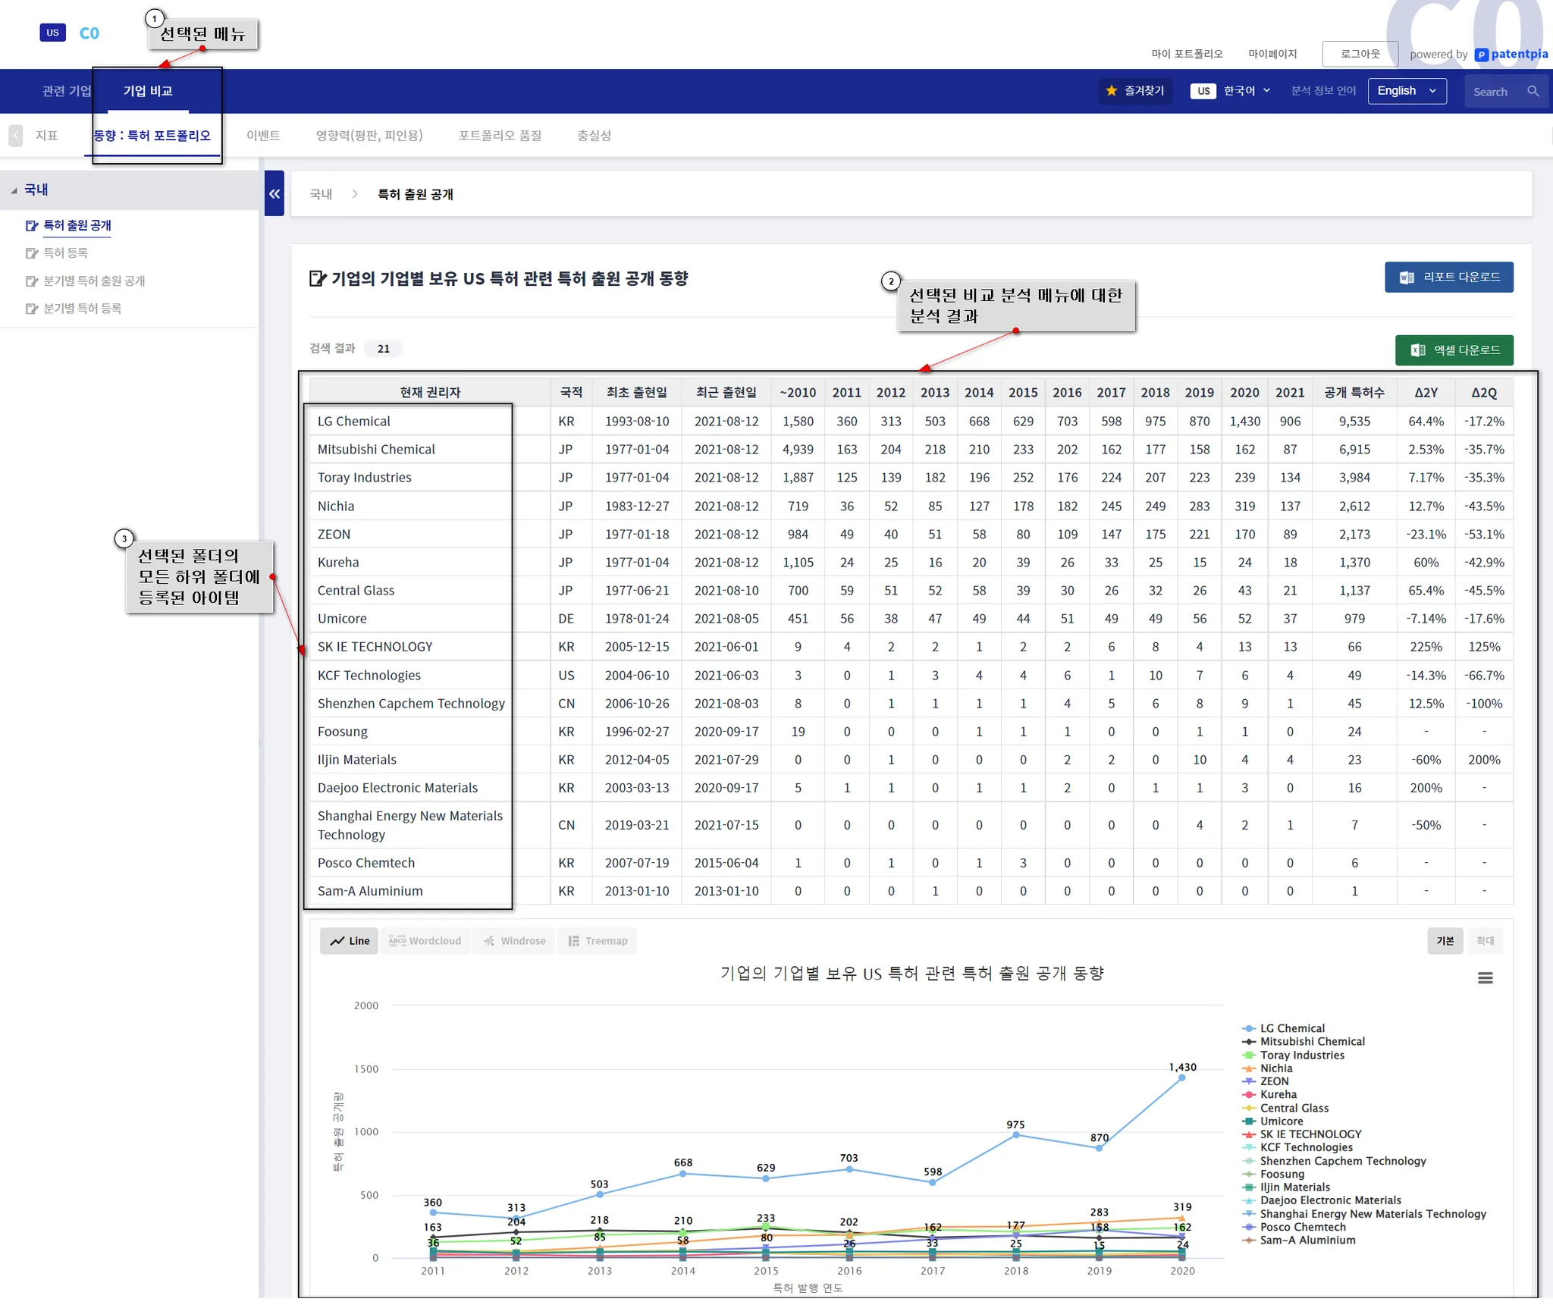Set chart size to 확대
This screenshot has height=1305, width=1553.
(1485, 941)
